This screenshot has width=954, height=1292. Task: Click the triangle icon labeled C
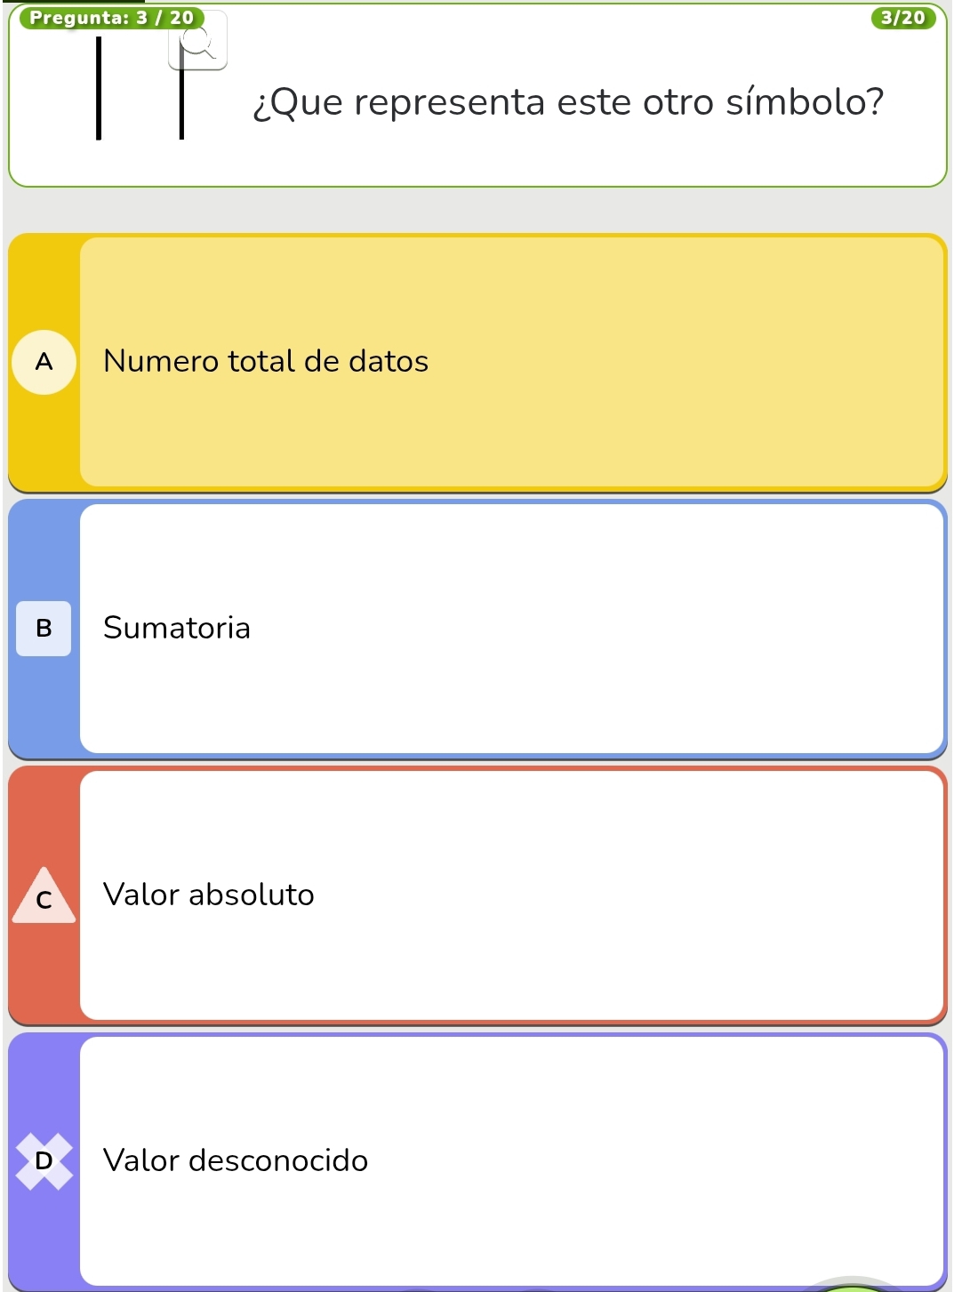[44, 897]
